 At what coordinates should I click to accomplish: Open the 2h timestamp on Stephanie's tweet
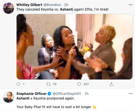(x=87, y=94)
